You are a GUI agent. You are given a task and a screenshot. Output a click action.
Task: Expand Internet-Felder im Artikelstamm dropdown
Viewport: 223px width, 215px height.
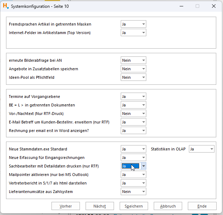pyautogui.click(x=133, y=33)
